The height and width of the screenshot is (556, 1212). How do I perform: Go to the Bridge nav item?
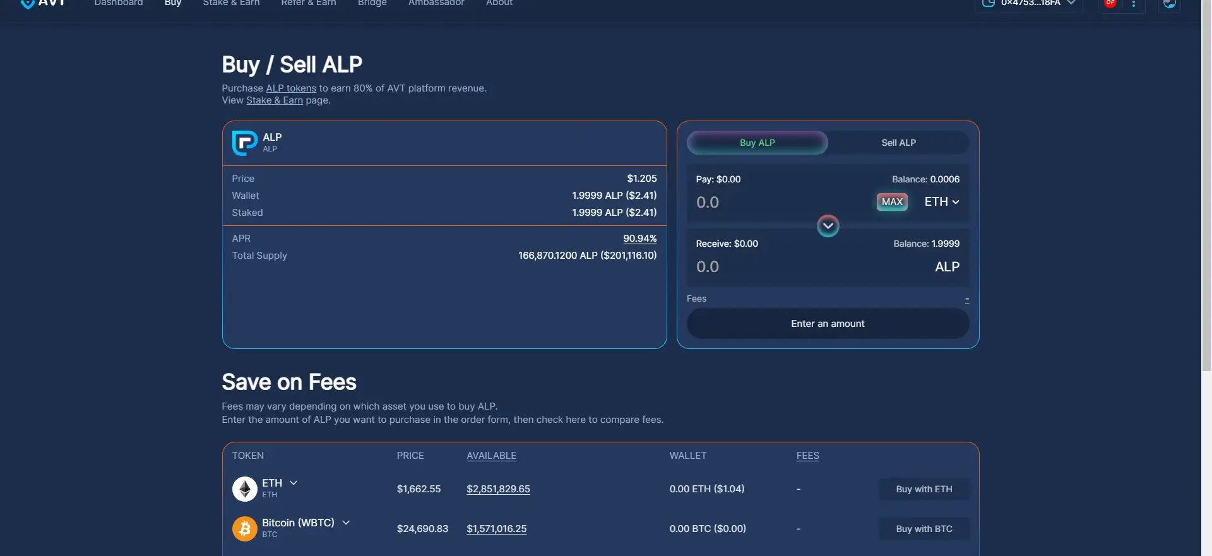(x=372, y=4)
